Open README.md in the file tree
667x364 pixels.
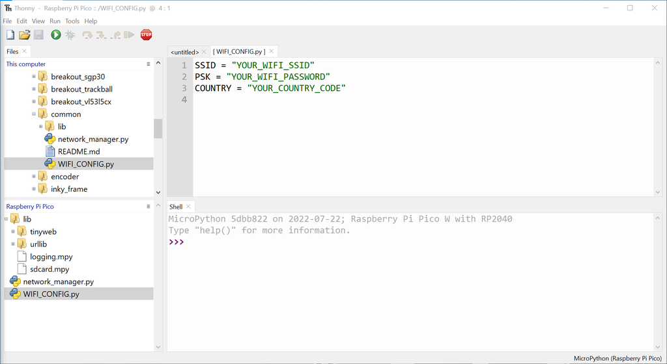(x=78, y=151)
